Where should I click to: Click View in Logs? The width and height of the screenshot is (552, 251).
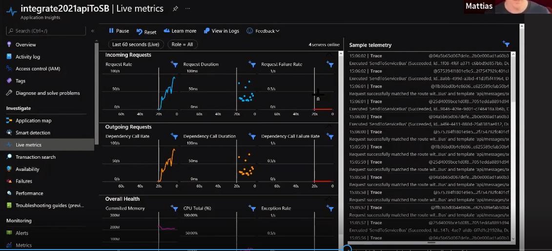coord(222,31)
